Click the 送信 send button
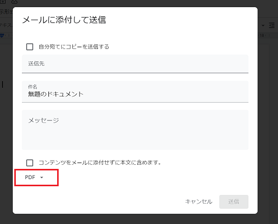 pos(234,202)
